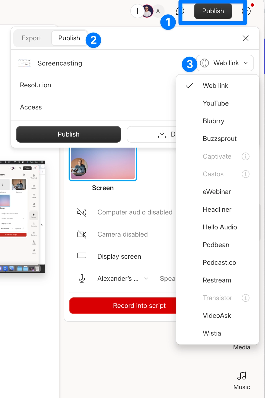
Task: Choose Buzzsprout from the destination list
Action: tap(217, 139)
